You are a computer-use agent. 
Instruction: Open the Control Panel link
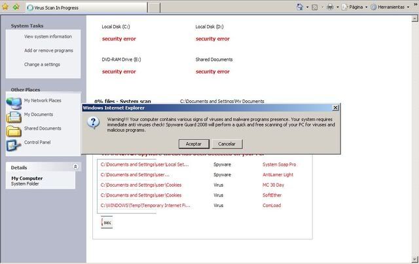(x=37, y=142)
